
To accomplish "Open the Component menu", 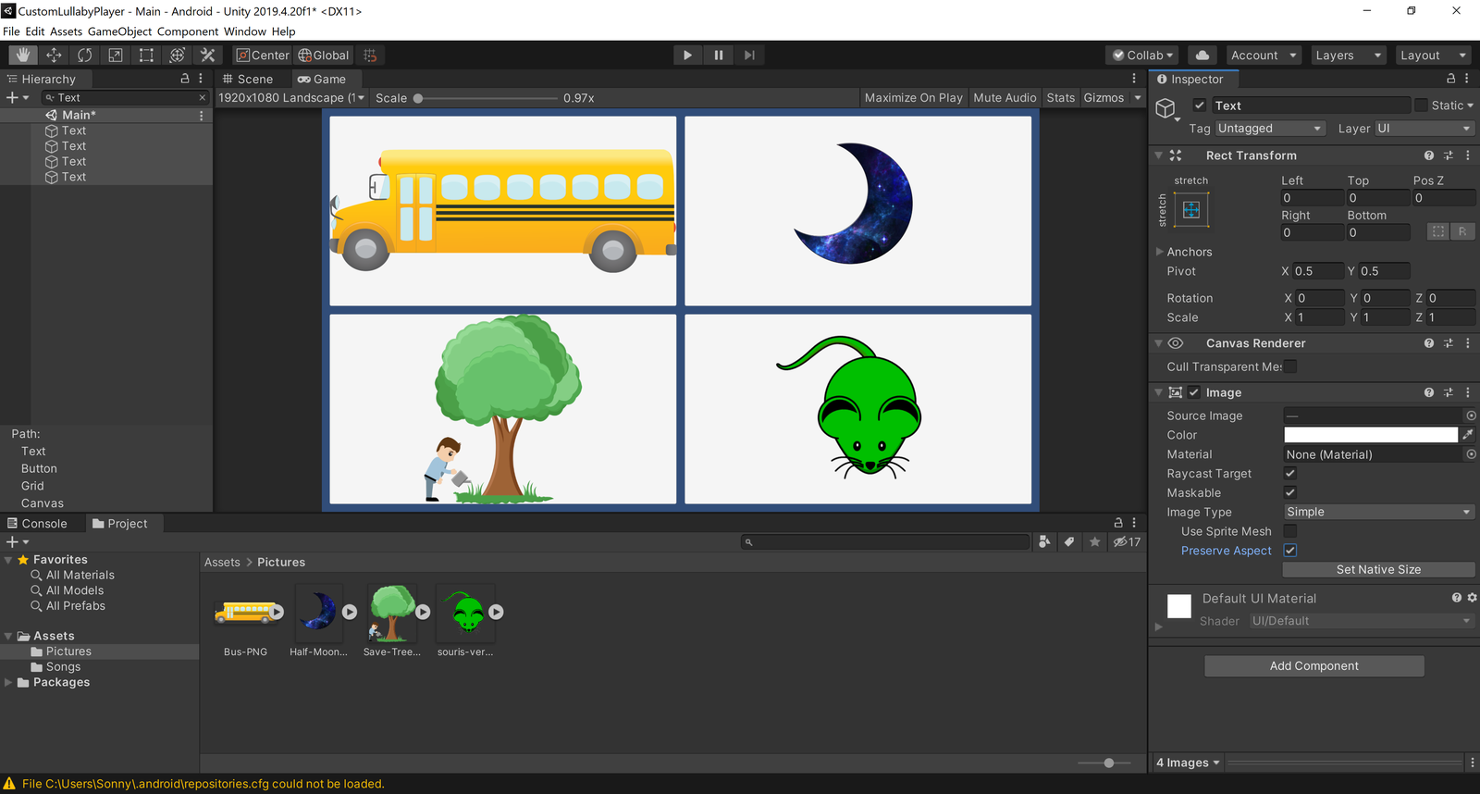I will [188, 31].
